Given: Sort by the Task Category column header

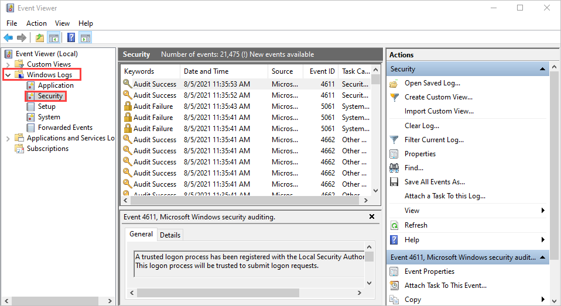Looking at the screenshot, I should (355, 71).
